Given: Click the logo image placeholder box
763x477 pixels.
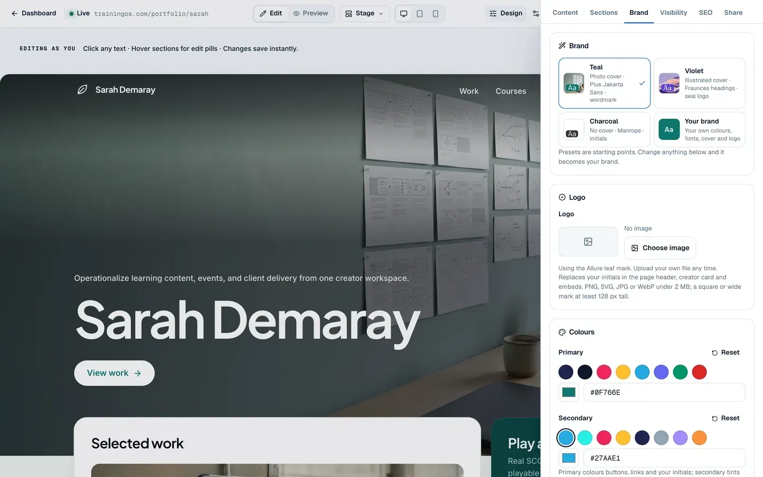Looking at the screenshot, I should [x=588, y=242].
